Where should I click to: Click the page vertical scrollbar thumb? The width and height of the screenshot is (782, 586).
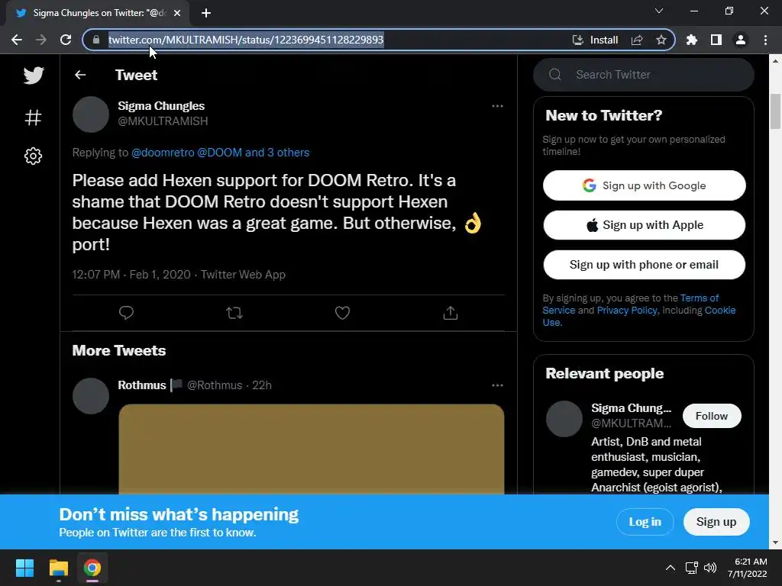point(775,111)
